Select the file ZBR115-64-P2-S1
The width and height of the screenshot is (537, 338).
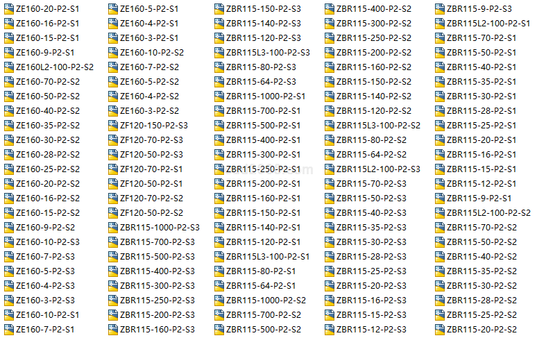261,286
